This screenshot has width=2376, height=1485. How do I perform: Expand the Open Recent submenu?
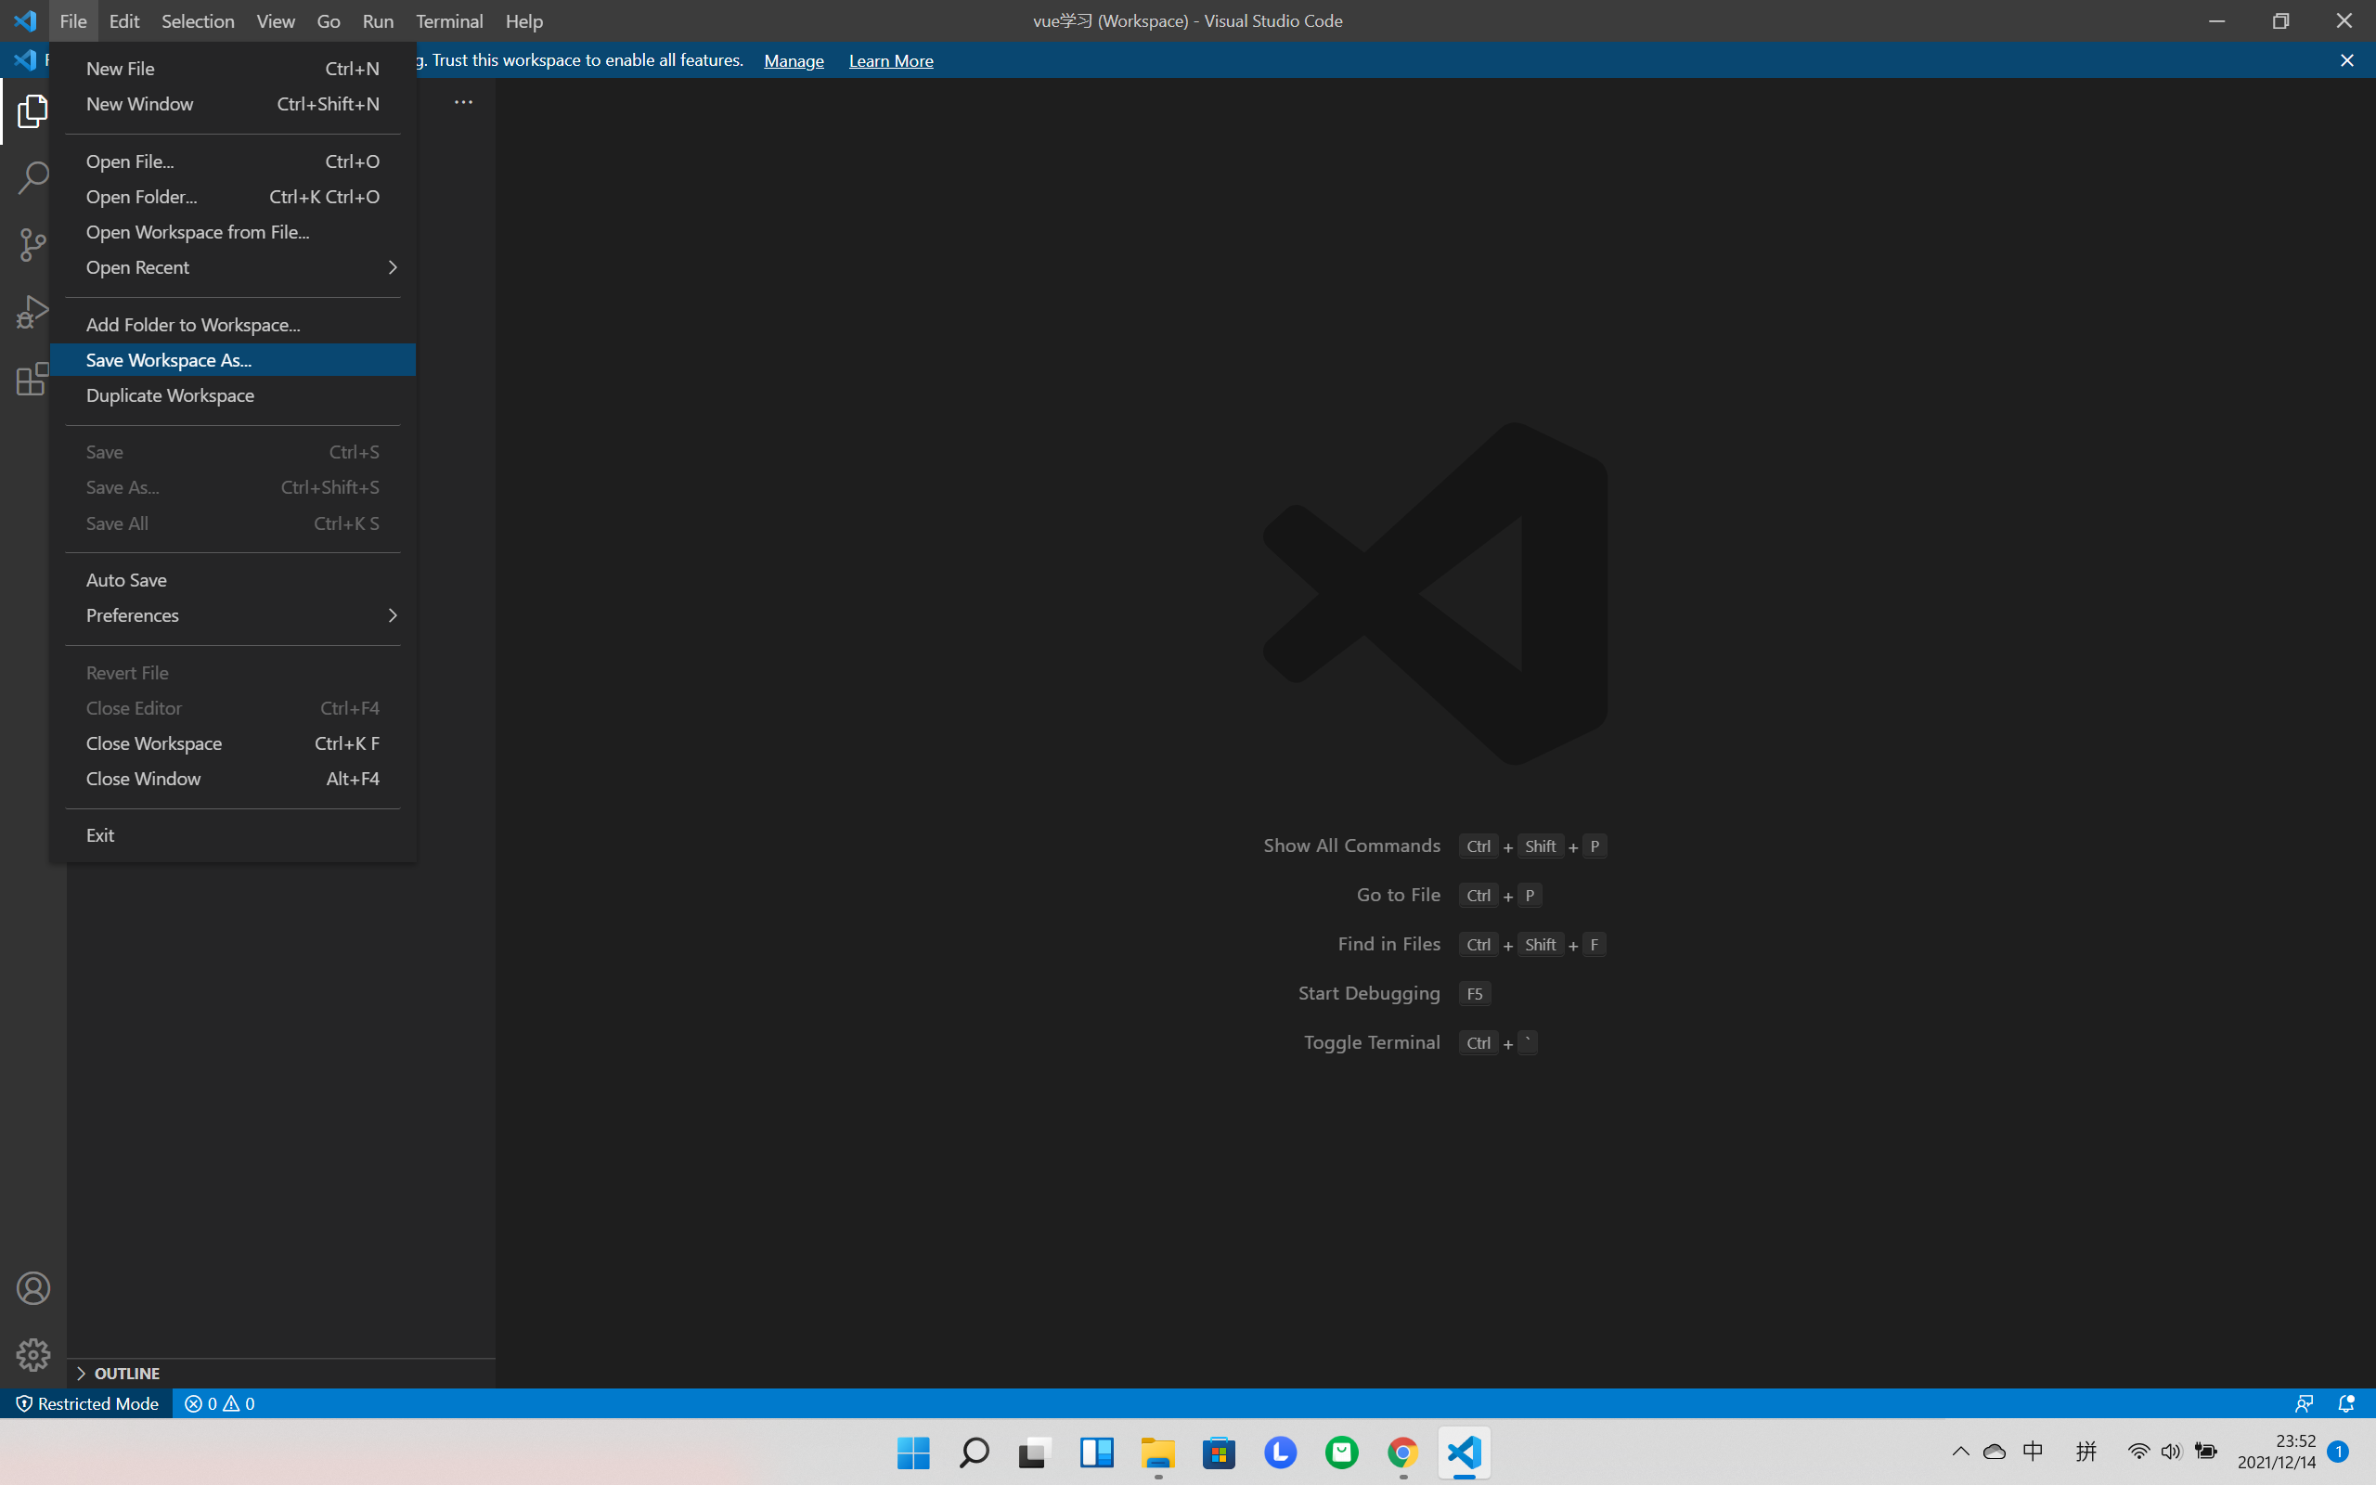click(234, 267)
